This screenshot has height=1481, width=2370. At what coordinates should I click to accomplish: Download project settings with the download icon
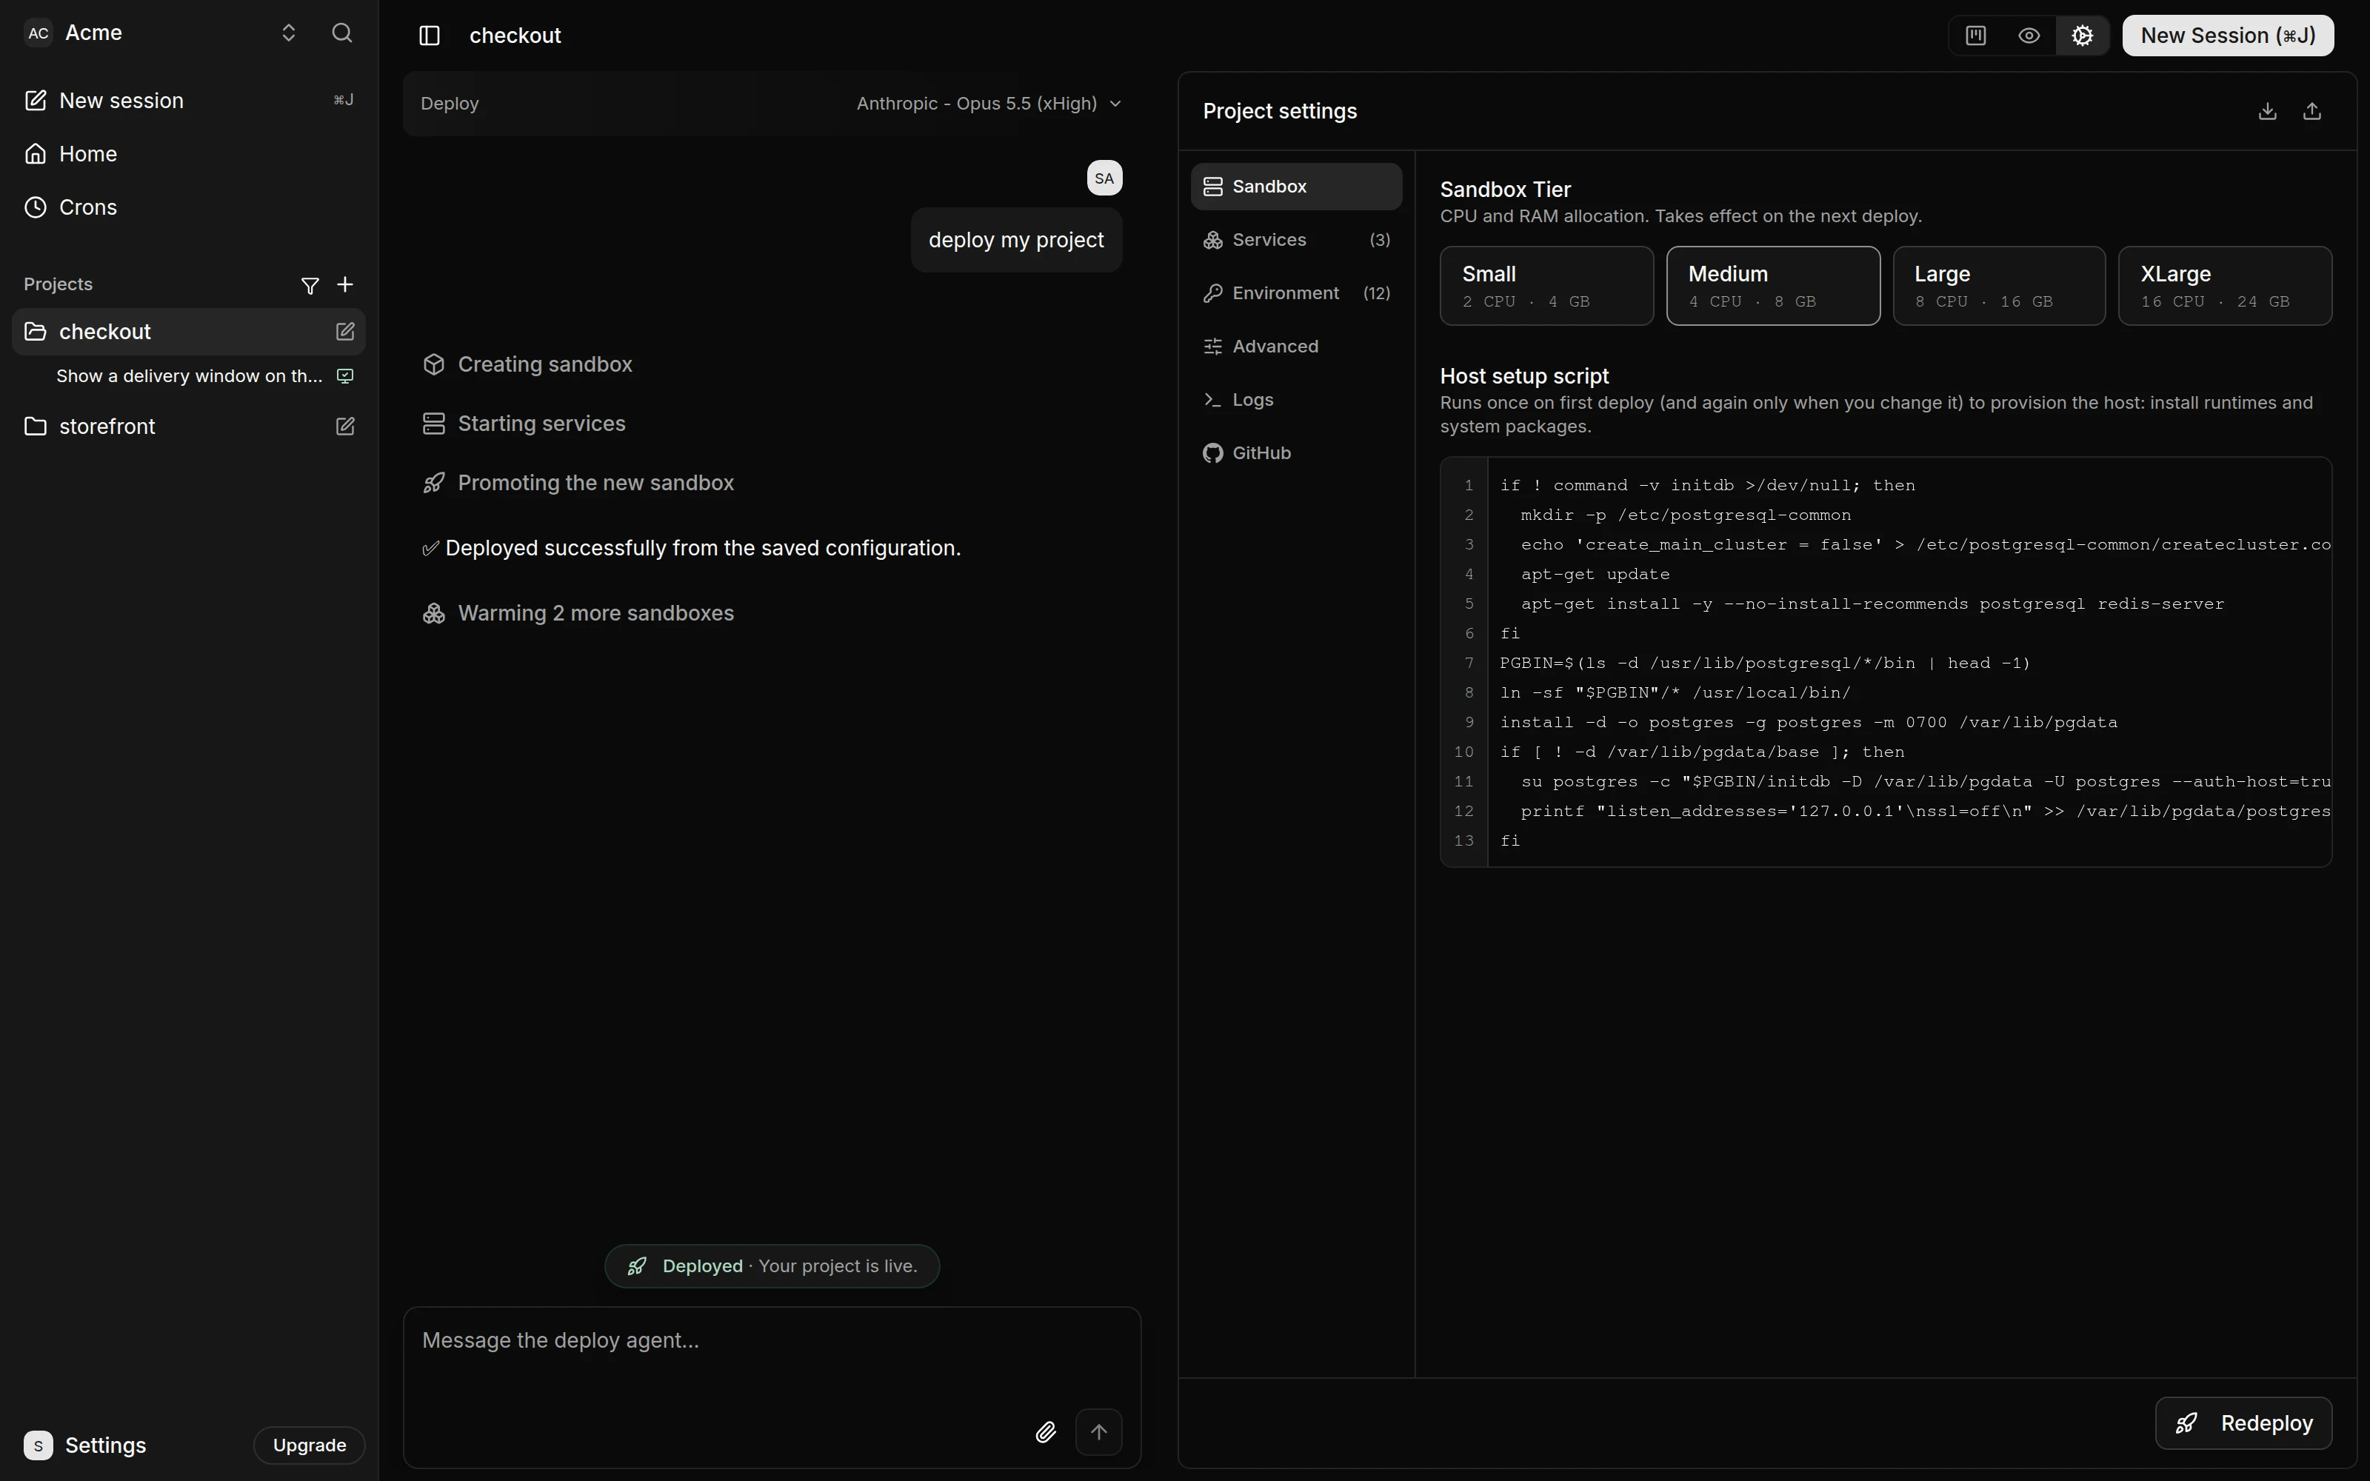2267,110
